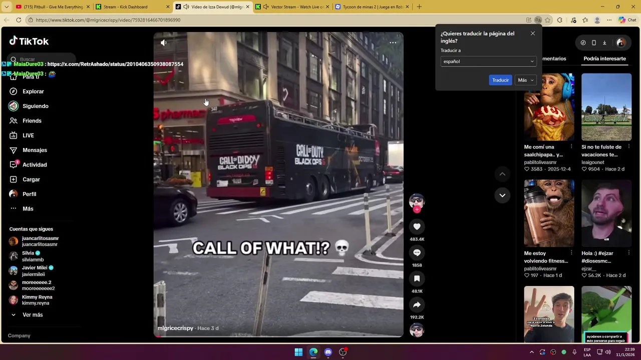Open options for 'Me comí una saalchipapa' card
This screenshot has width=641, height=360.
pos(571,147)
